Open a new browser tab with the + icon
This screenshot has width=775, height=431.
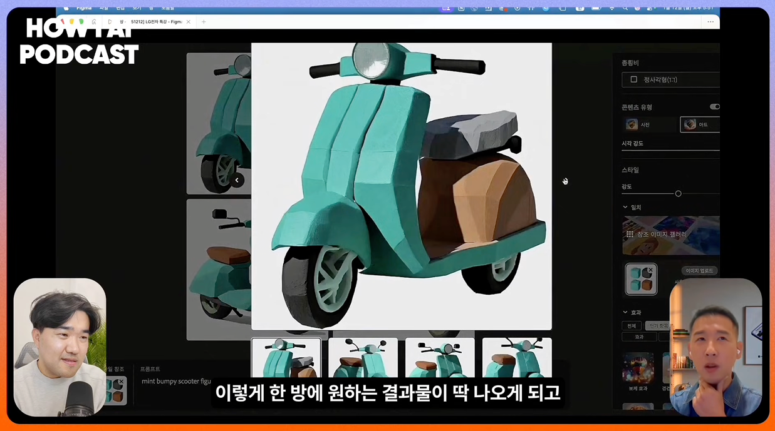tap(204, 21)
